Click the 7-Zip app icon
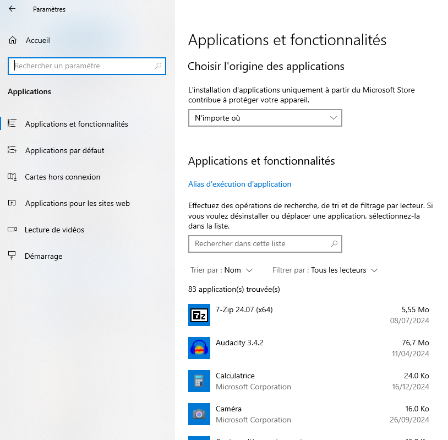The image size is (448, 440). click(x=199, y=315)
